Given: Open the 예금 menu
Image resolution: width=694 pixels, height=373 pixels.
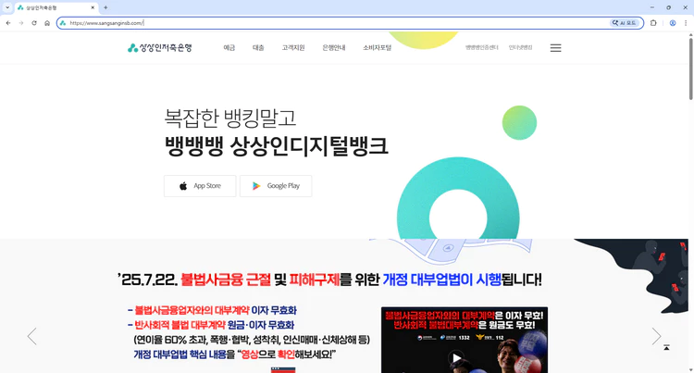Looking at the screenshot, I should pyautogui.click(x=229, y=48).
